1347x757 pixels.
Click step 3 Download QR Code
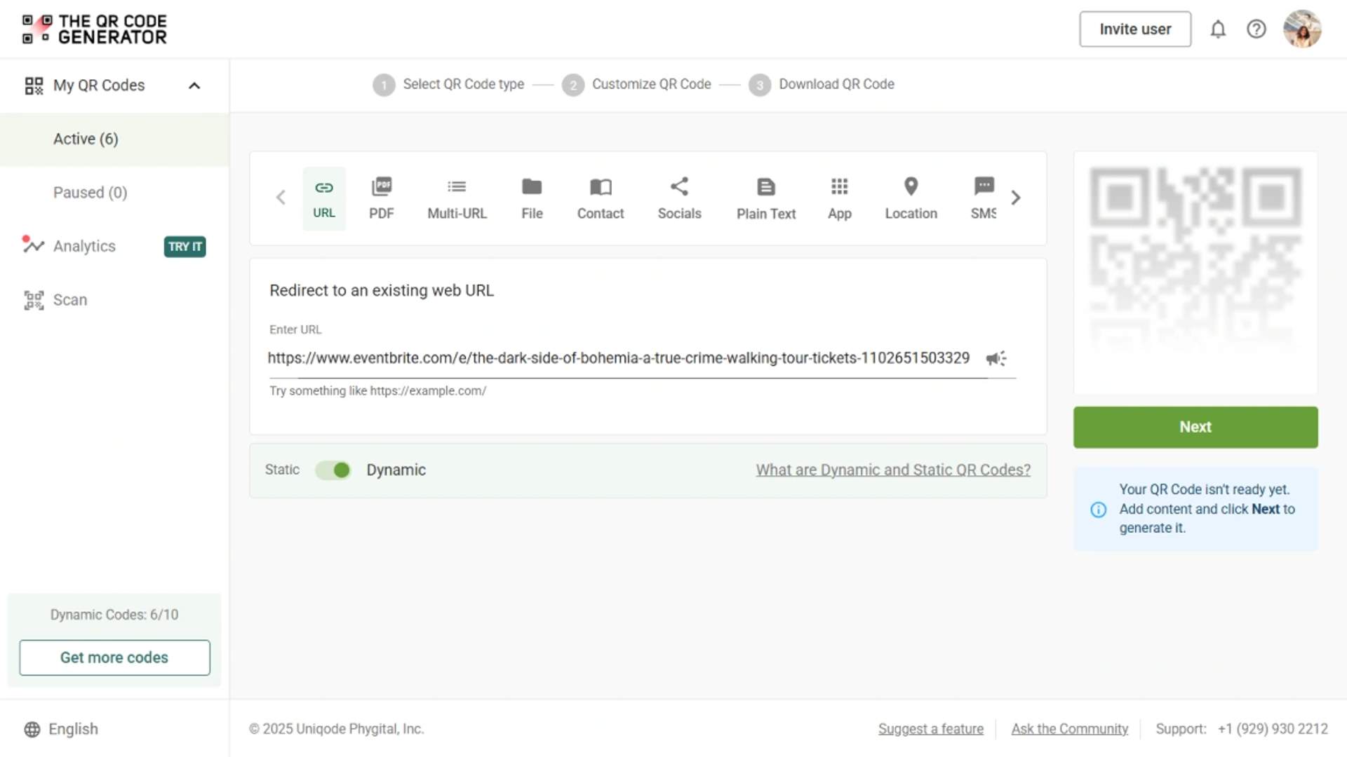pyautogui.click(x=822, y=84)
